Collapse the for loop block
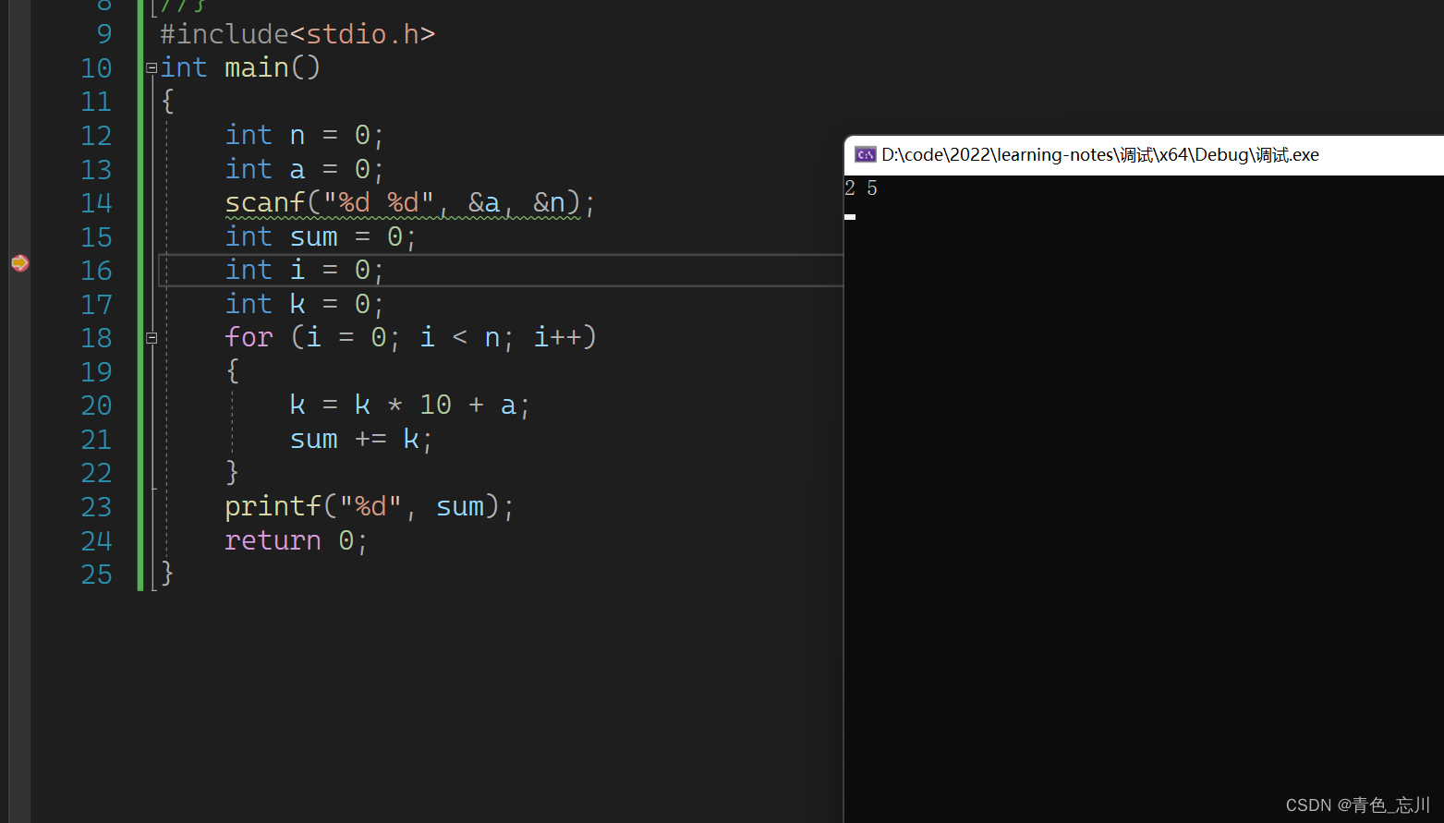Viewport: 1444px width, 823px height. coord(152,338)
